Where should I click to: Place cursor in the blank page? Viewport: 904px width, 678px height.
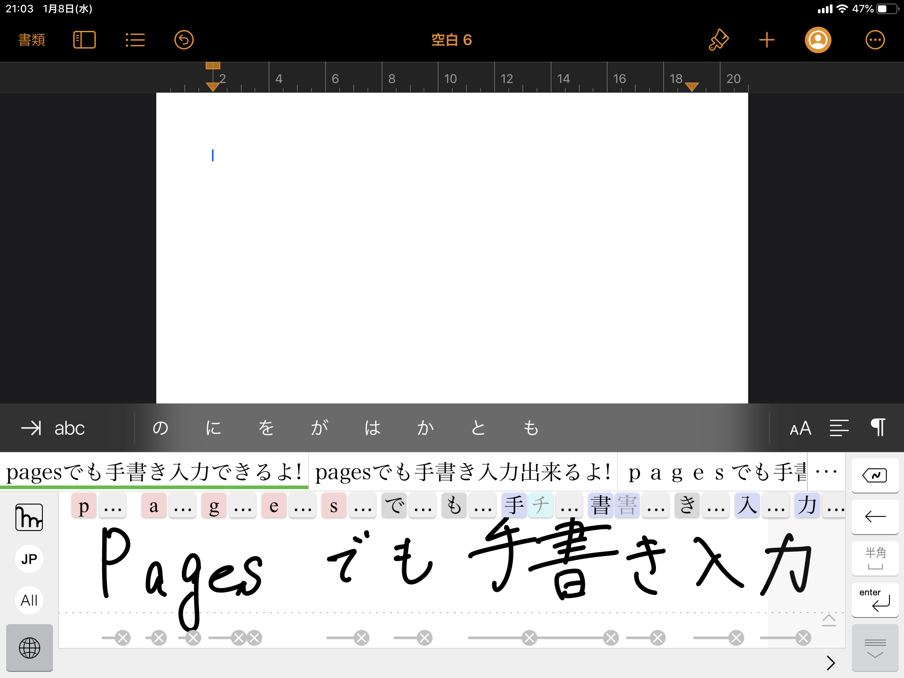[452, 247]
